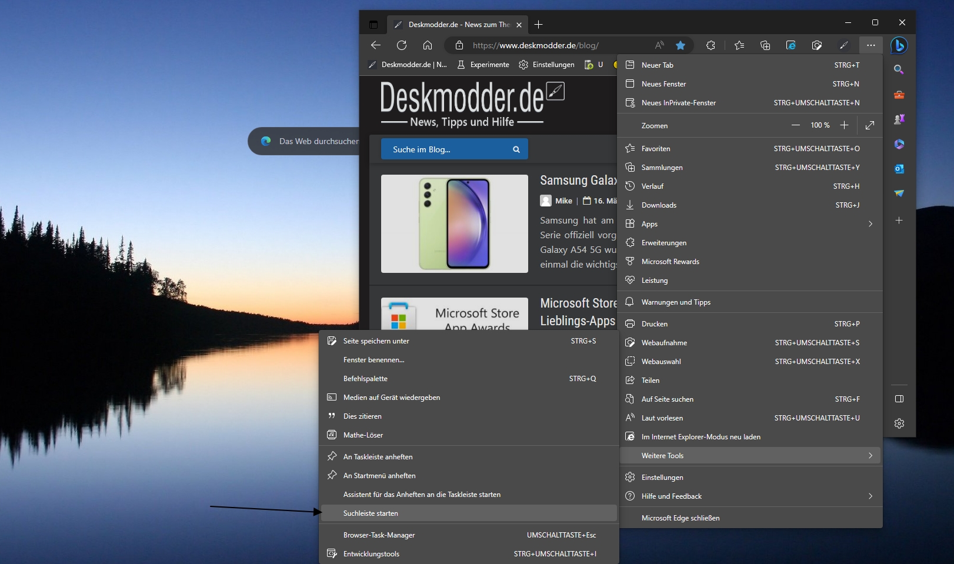The width and height of the screenshot is (954, 564).
Task: Open Mathe-Löser entry
Action: pos(469,435)
